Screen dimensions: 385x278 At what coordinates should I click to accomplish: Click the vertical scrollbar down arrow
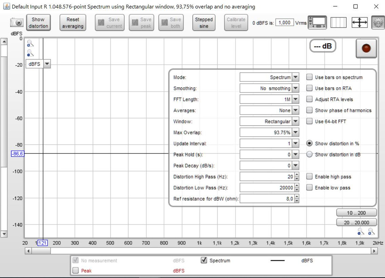pyautogui.click(x=4, y=234)
